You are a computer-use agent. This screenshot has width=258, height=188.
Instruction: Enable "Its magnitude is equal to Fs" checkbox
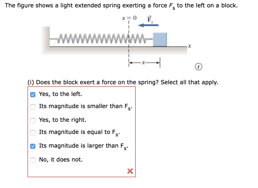33,132
